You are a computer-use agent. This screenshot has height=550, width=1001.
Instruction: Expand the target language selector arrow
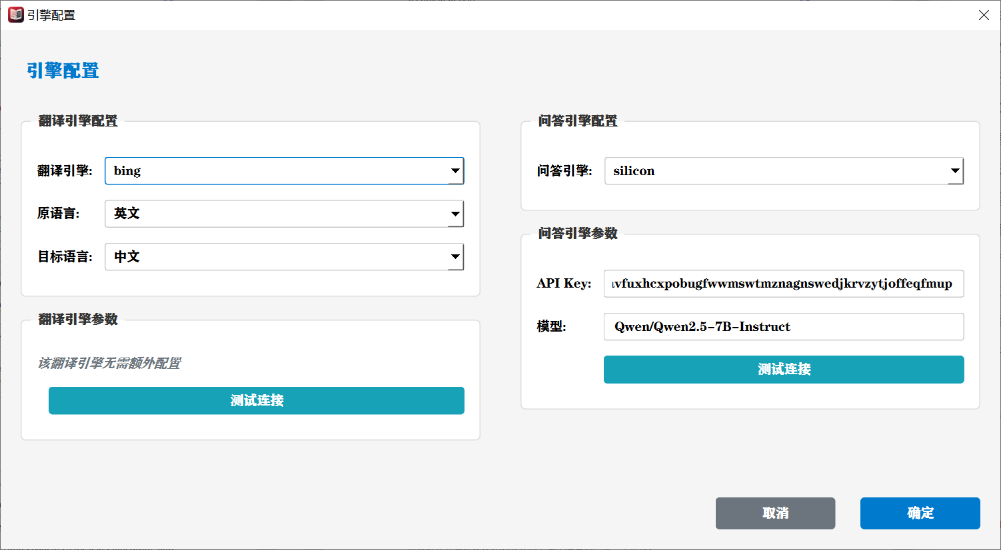[456, 257]
